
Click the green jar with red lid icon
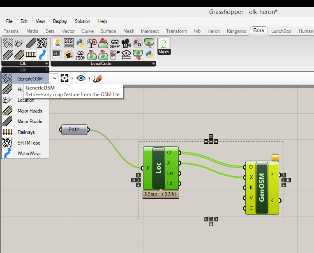[103, 43]
